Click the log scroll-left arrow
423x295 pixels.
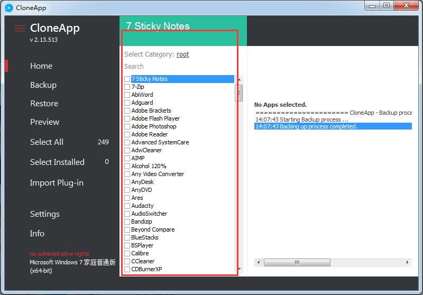(x=259, y=262)
